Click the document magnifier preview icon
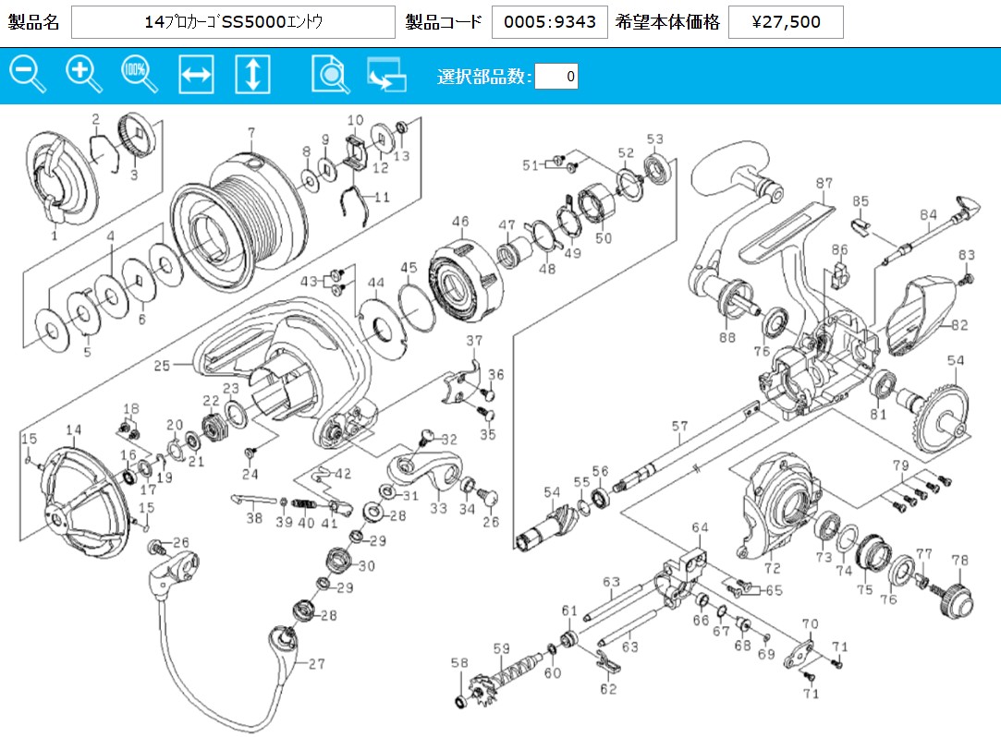This screenshot has width=1001, height=737. tap(331, 76)
